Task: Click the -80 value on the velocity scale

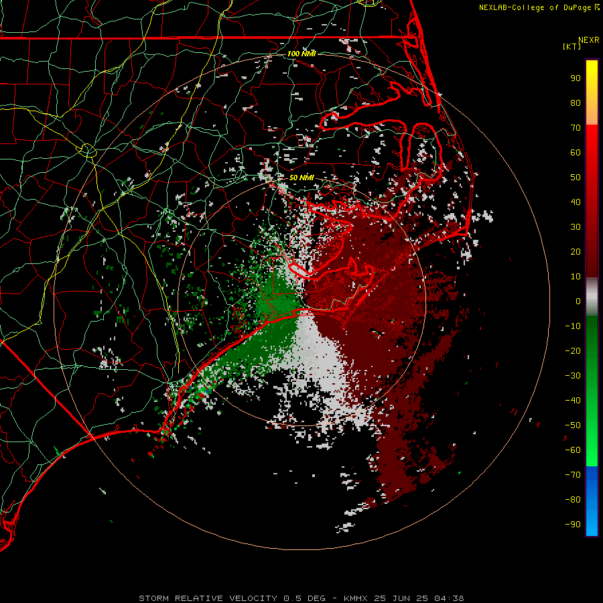Action: 573,500
